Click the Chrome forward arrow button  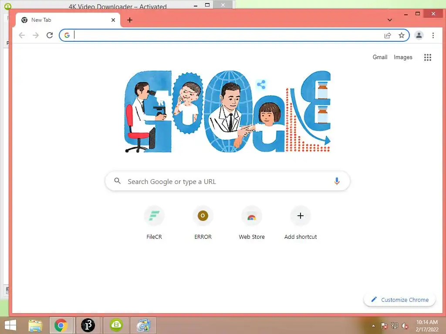coord(36,35)
